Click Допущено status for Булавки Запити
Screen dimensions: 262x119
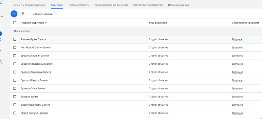point(237,97)
